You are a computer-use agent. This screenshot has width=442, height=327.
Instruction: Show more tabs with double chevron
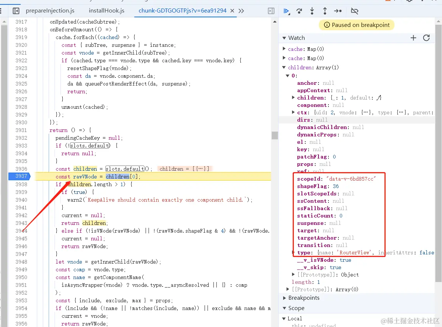(x=241, y=11)
